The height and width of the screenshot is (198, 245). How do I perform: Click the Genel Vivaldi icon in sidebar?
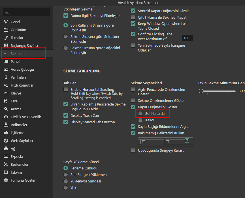(6, 22)
